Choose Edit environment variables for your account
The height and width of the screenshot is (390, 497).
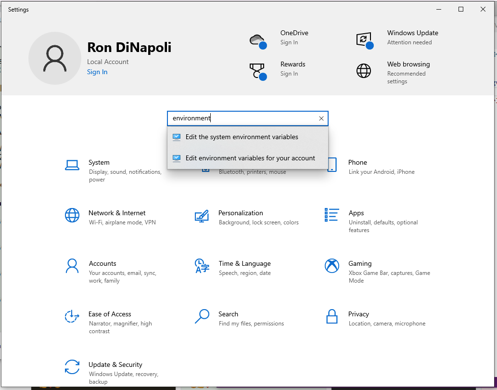(x=250, y=158)
